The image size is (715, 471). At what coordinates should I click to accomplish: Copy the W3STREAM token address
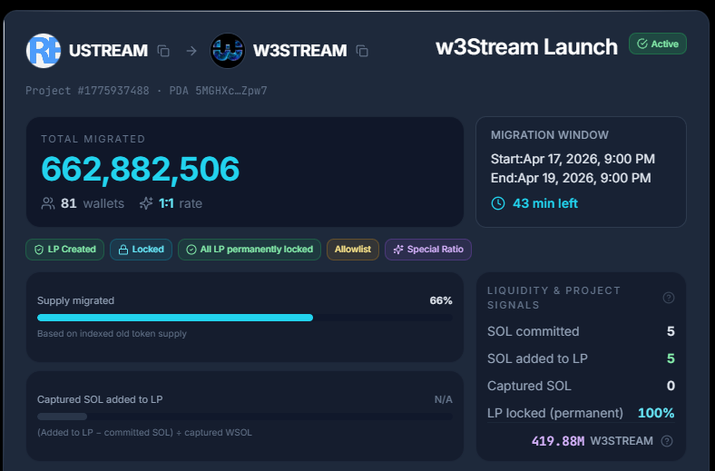362,51
